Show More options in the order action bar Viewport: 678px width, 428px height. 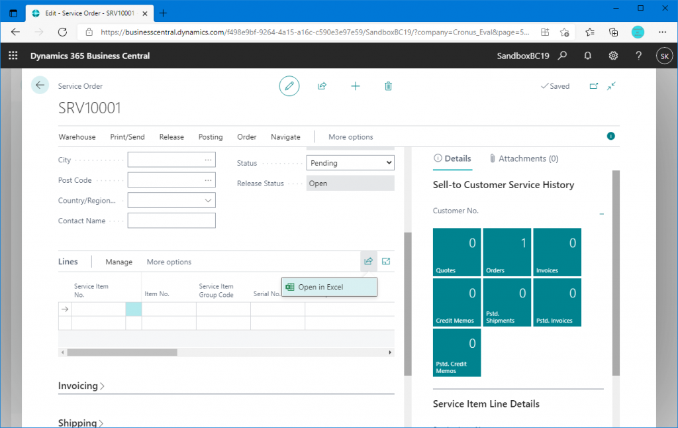click(351, 136)
